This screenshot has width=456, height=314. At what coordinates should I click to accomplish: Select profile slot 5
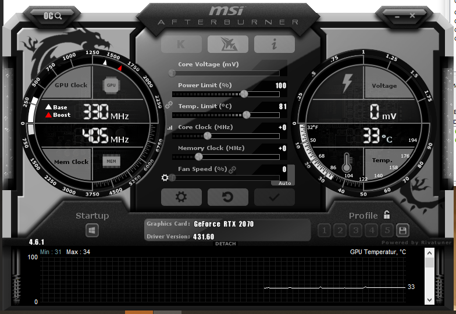[x=387, y=230]
